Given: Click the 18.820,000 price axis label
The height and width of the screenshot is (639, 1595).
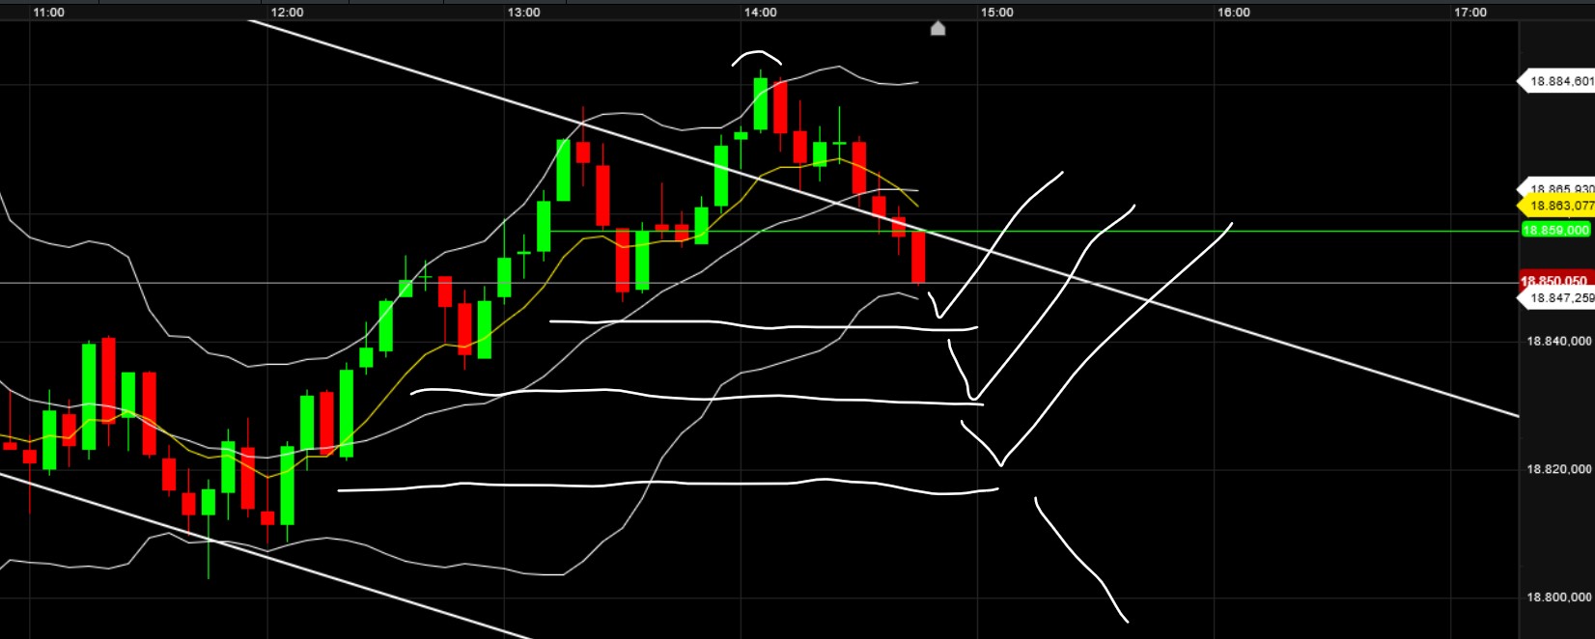Looking at the screenshot, I should [1559, 469].
